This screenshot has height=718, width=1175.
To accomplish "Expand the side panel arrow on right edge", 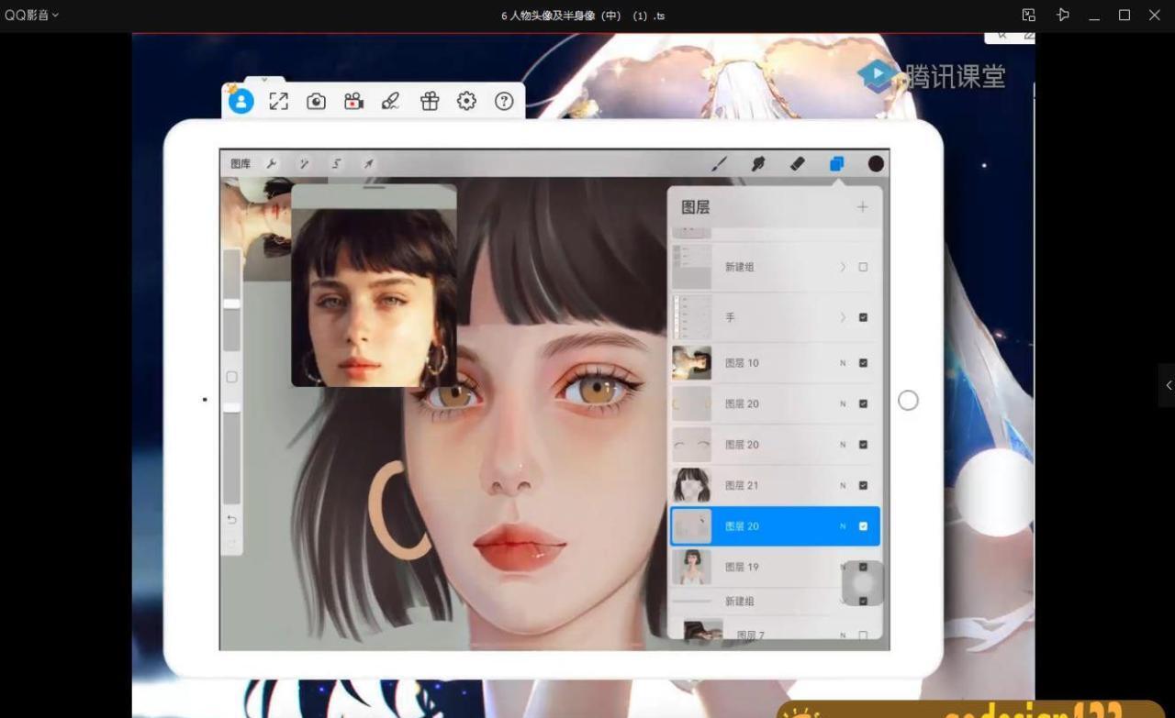I will click(1168, 385).
